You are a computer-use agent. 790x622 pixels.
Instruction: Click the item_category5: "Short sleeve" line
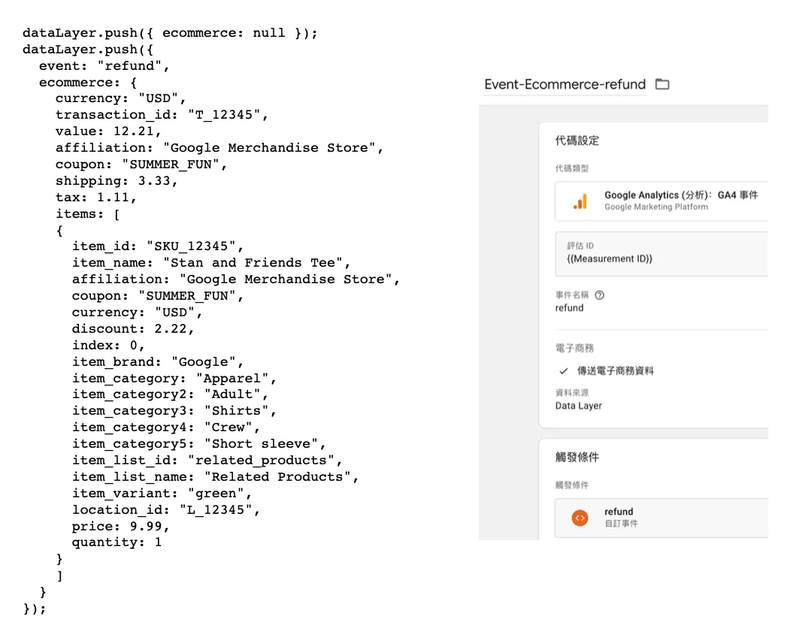(x=199, y=444)
